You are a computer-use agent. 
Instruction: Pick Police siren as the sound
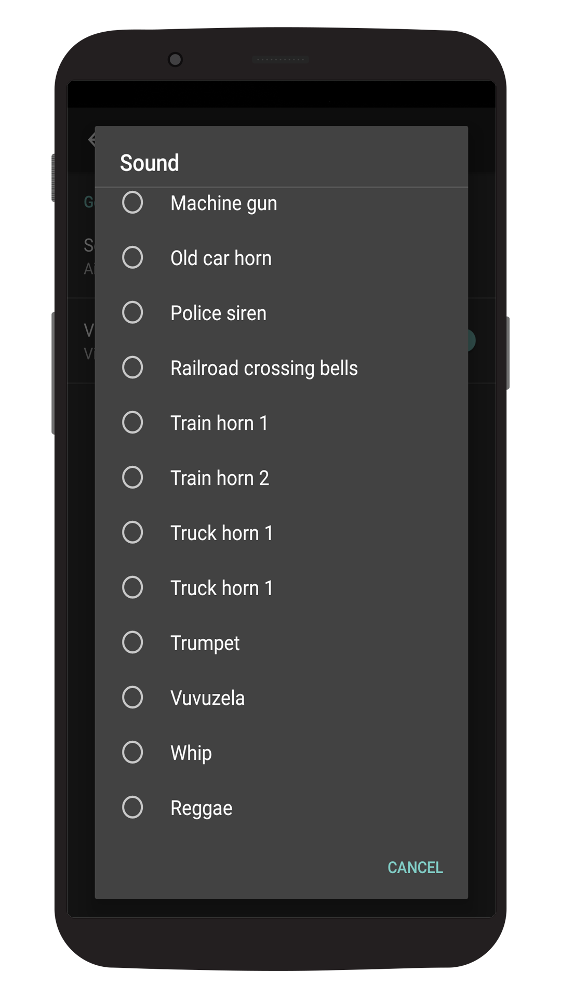pyautogui.click(x=132, y=313)
